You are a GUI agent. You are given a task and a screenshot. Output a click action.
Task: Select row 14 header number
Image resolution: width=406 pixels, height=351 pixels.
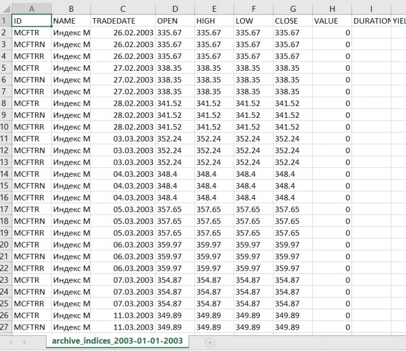[x=5, y=159]
